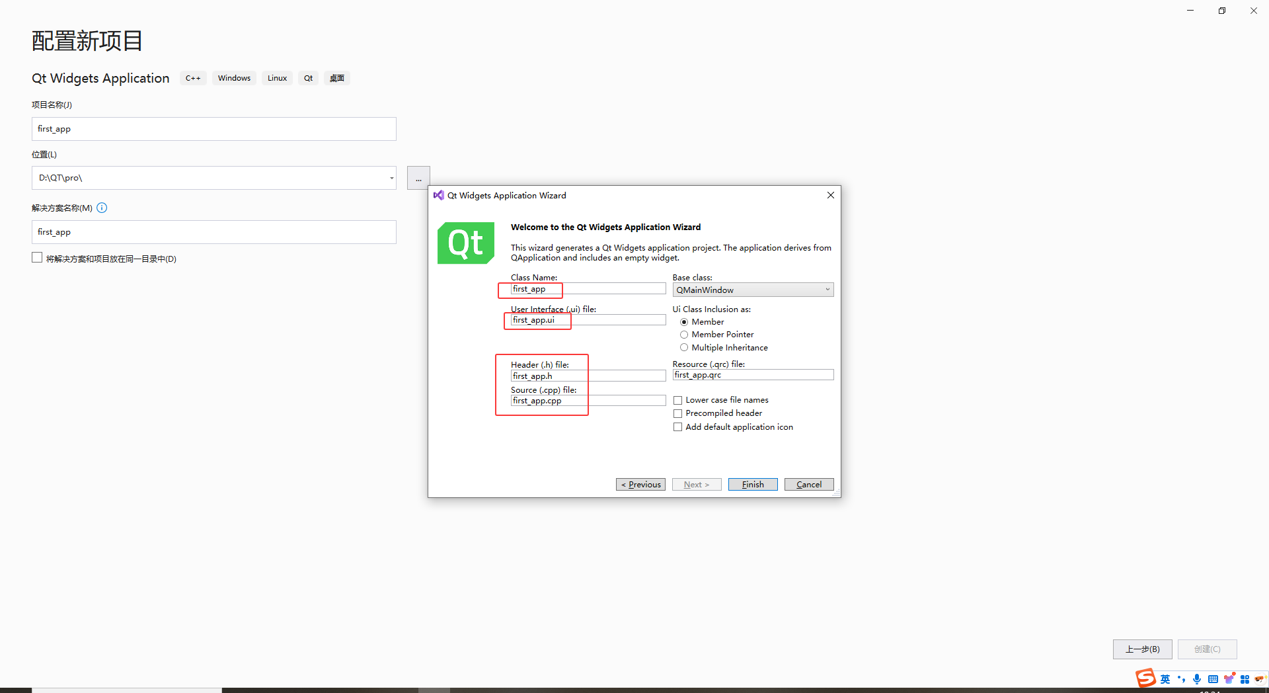1269x693 pixels.
Task: Click the Resource (.qrc) file field
Action: pyautogui.click(x=753, y=375)
